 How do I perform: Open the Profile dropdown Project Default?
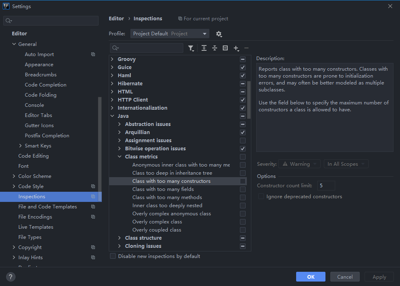pyautogui.click(x=169, y=34)
